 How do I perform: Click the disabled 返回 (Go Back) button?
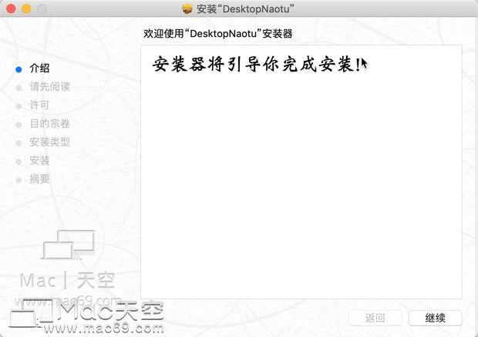pyautogui.click(x=375, y=318)
